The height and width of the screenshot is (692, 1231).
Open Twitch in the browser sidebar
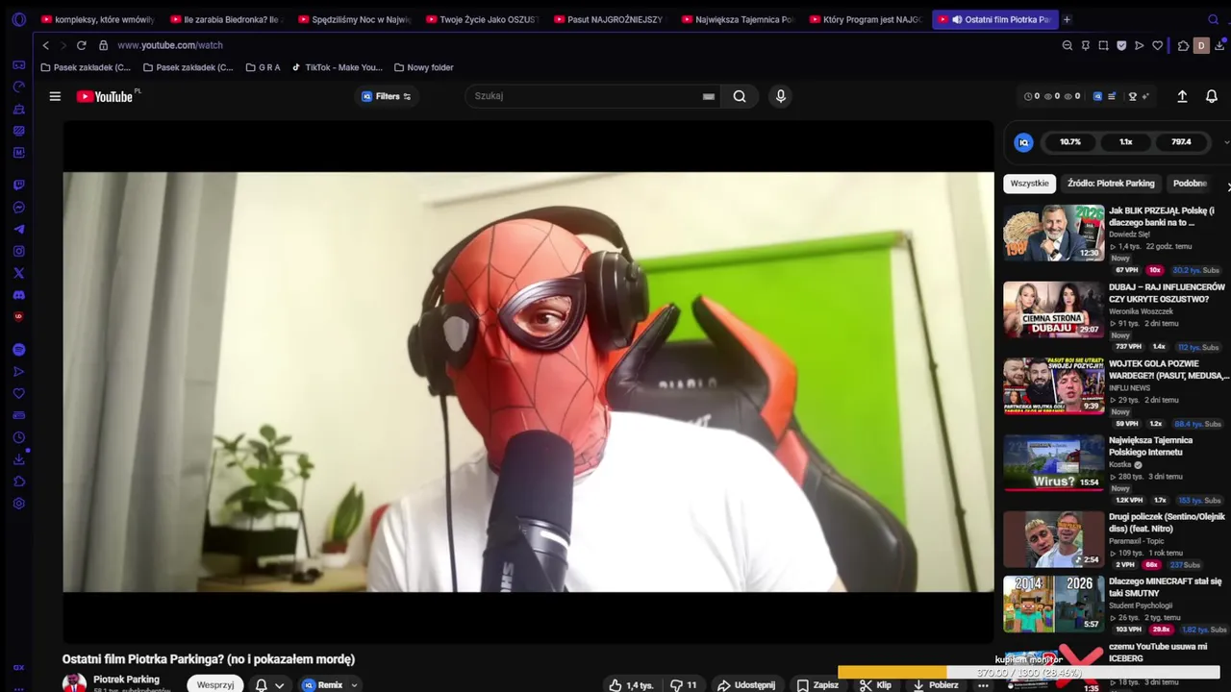pyautogui.click(x=19, y=185)
